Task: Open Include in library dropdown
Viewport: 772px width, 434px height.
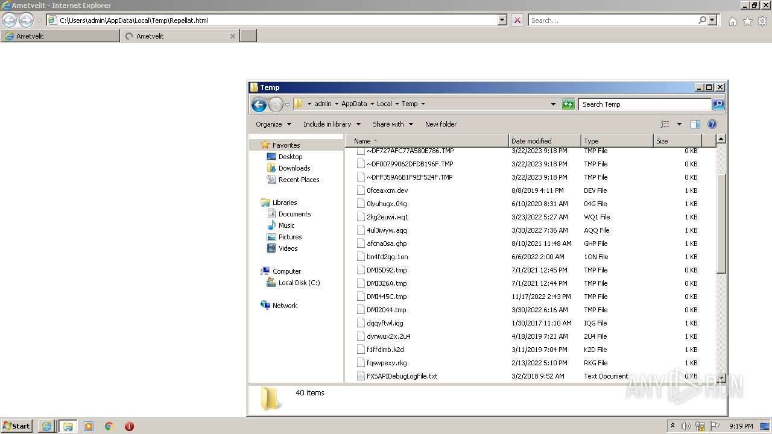Action: (332, 124)
